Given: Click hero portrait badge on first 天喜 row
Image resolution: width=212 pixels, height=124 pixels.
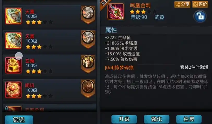Looking at the screenshot, I should (x=88, y=14).
